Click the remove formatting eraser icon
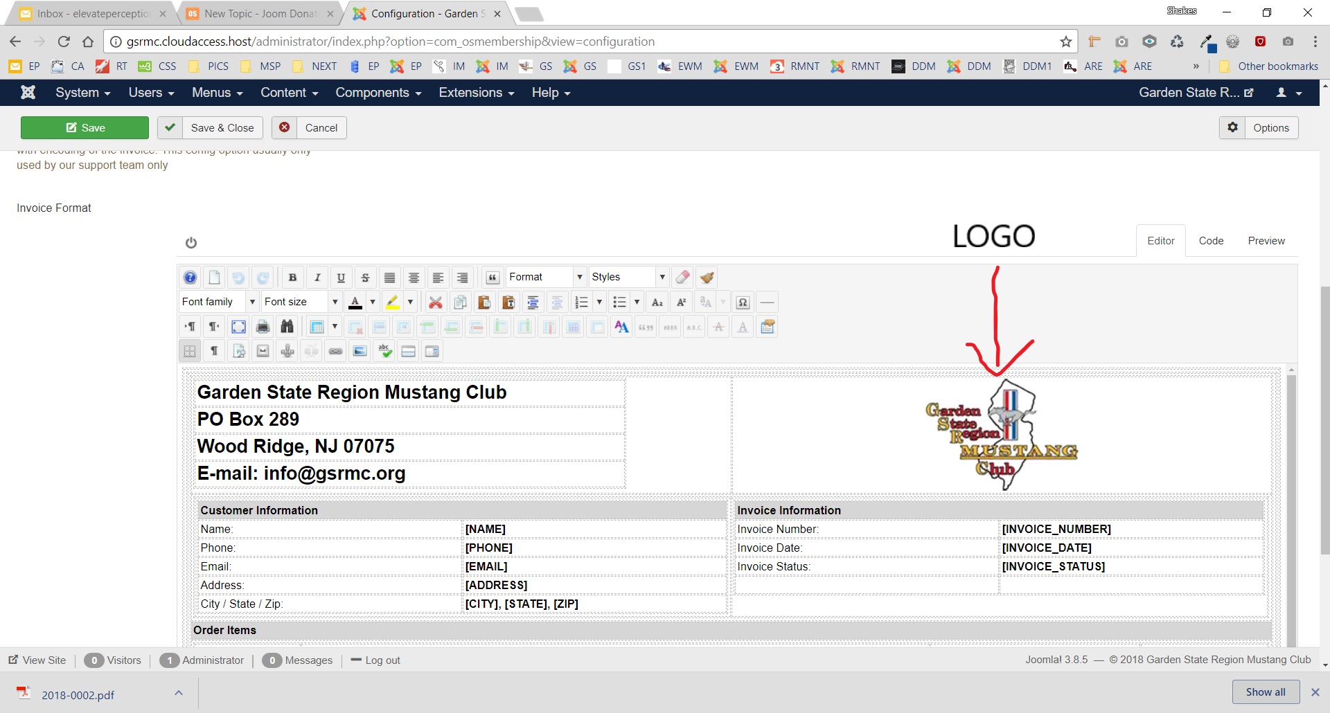The width and height of the screenshot is (1330, 713). tap(682, 278)
